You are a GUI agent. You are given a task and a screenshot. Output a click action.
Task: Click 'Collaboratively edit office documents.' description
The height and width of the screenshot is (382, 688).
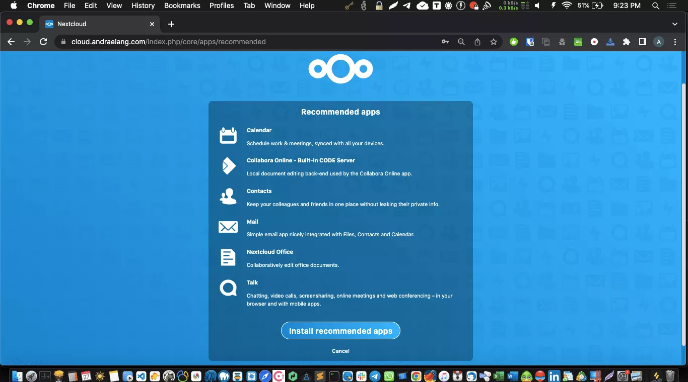click(x=293, y=265)
